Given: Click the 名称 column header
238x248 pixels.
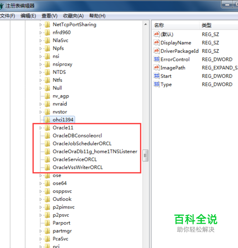Looking at the screenshot, I should point(176,25).
